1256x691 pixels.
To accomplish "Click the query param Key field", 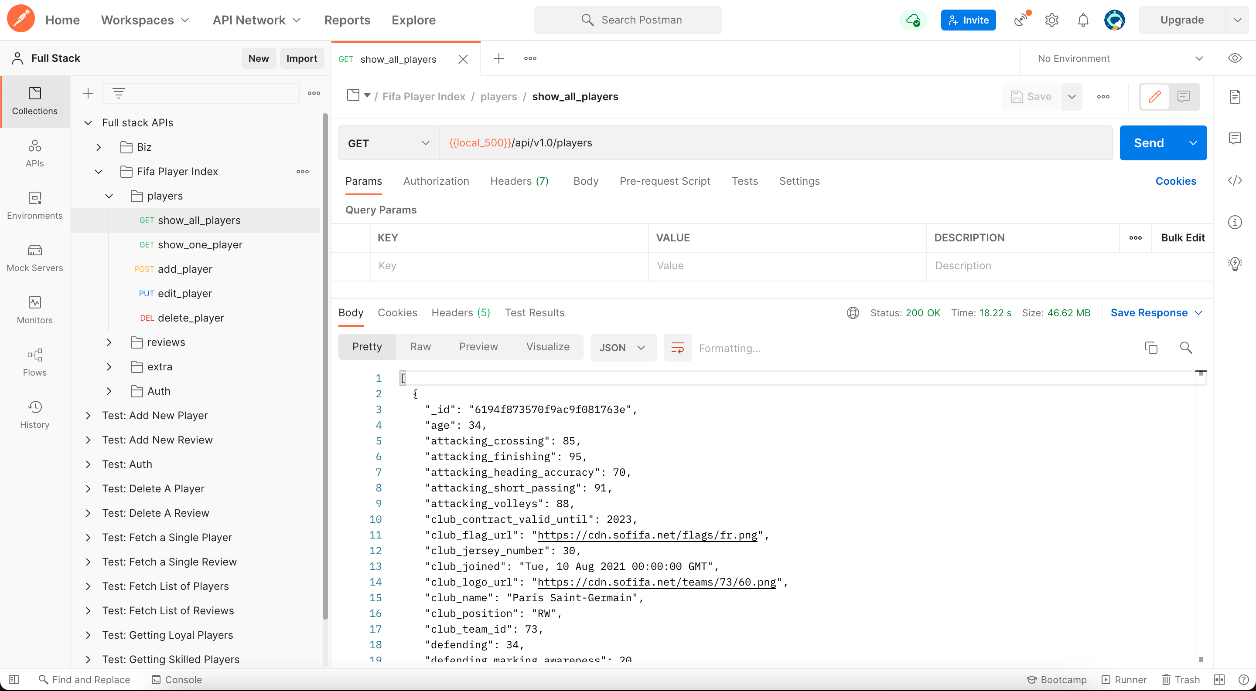I will pos(509,266).
